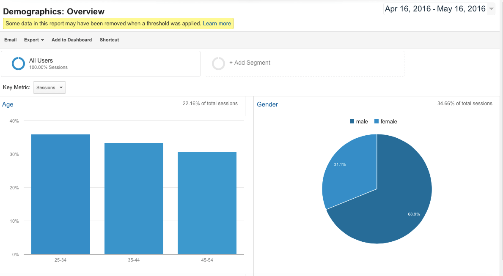Select the 35-44 age bar
Screen dimensions: 503x276
[134, 199]
